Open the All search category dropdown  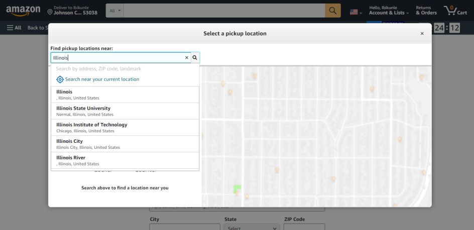point(114,11)
